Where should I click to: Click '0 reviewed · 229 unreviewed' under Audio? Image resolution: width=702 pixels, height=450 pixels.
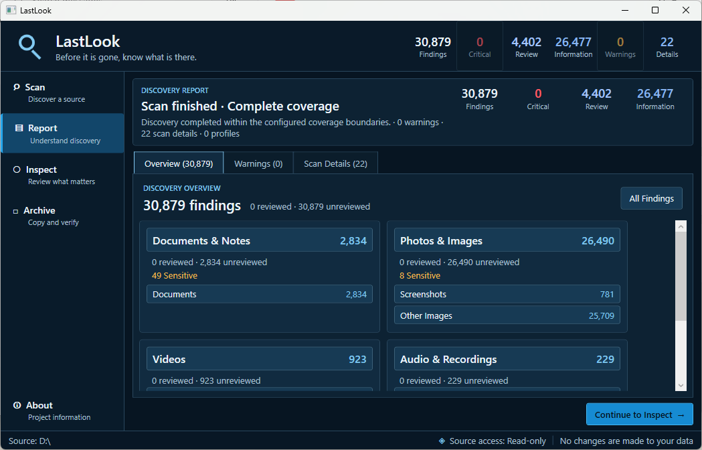[x=454, y=380]
